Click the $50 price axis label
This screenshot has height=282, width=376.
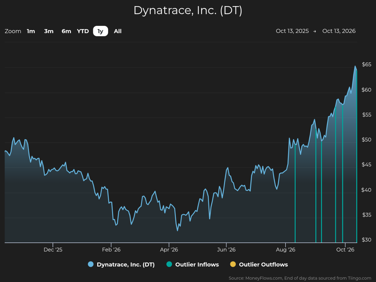366,140
